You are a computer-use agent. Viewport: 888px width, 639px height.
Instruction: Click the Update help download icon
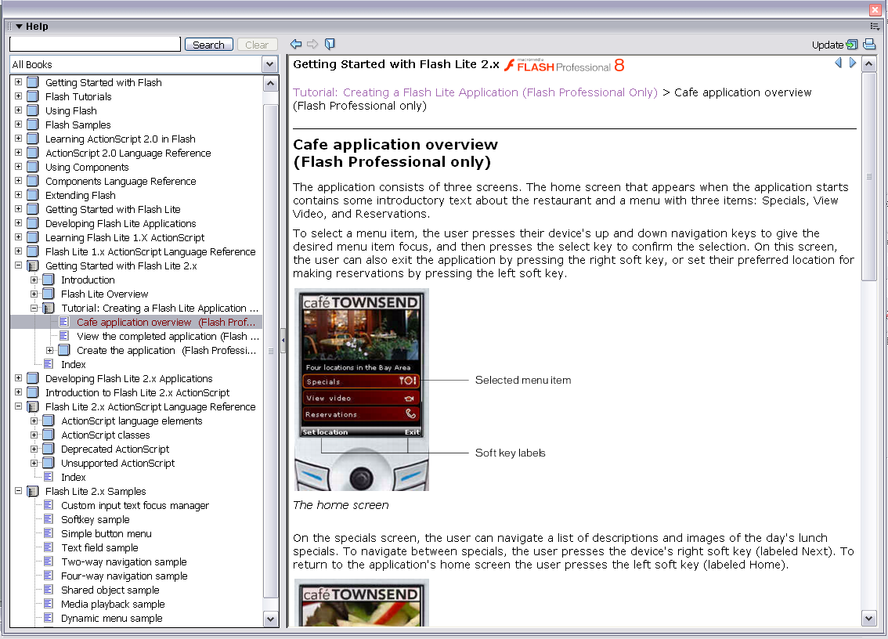(x=852, y=45)
